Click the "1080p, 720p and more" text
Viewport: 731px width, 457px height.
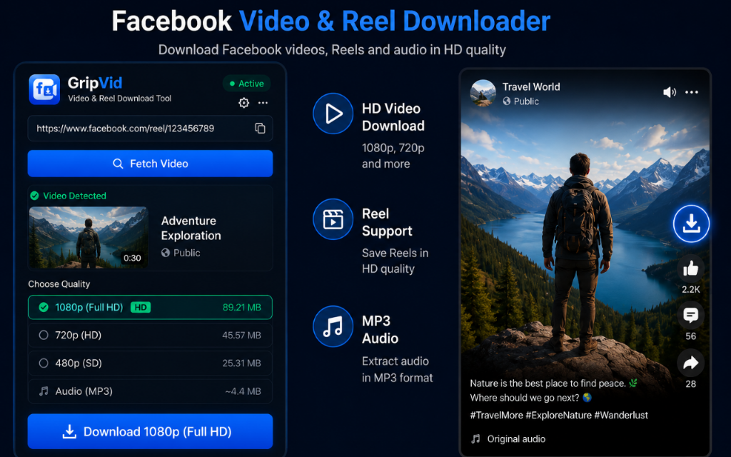(x=393, y=156)
